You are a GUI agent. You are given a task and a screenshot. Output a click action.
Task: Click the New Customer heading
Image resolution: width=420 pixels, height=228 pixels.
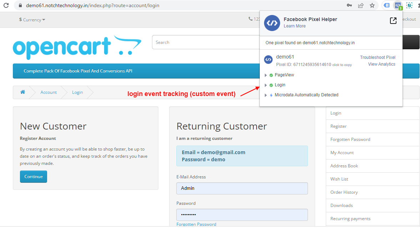pos(53,126)
